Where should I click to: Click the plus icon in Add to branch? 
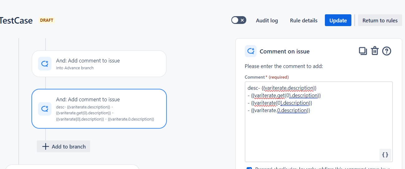coord(46,147)
